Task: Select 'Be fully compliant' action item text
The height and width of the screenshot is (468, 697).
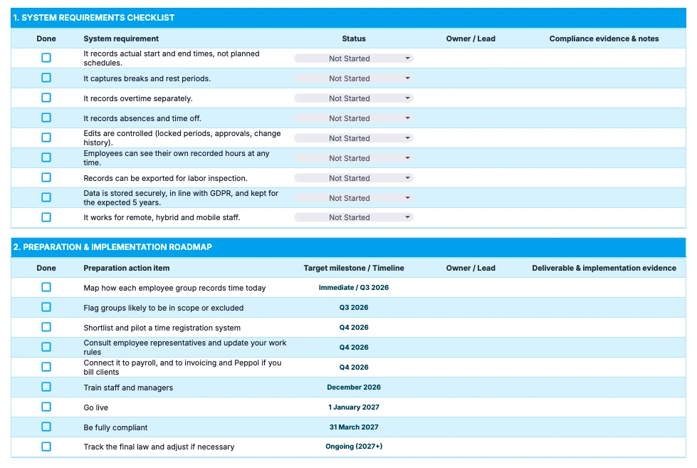Action: point(115,427)
